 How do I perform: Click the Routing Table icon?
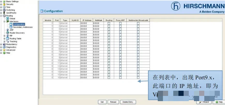(8, 39)
